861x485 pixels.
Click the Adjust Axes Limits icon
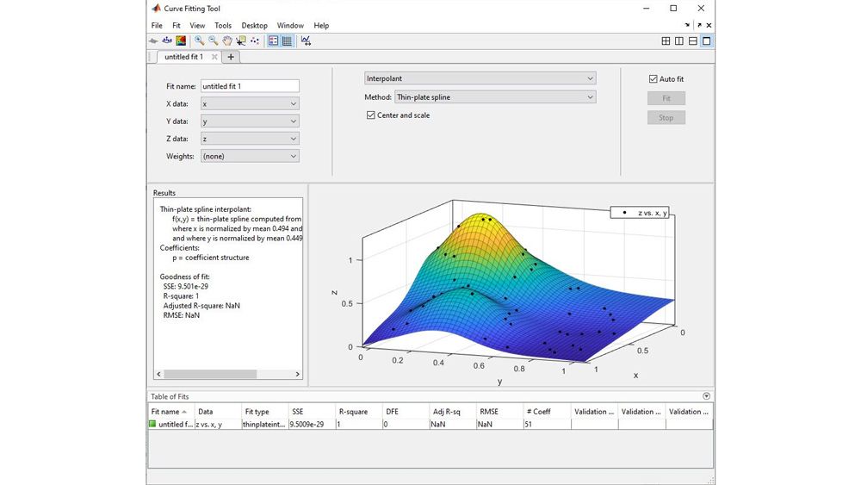pos(306,40)
